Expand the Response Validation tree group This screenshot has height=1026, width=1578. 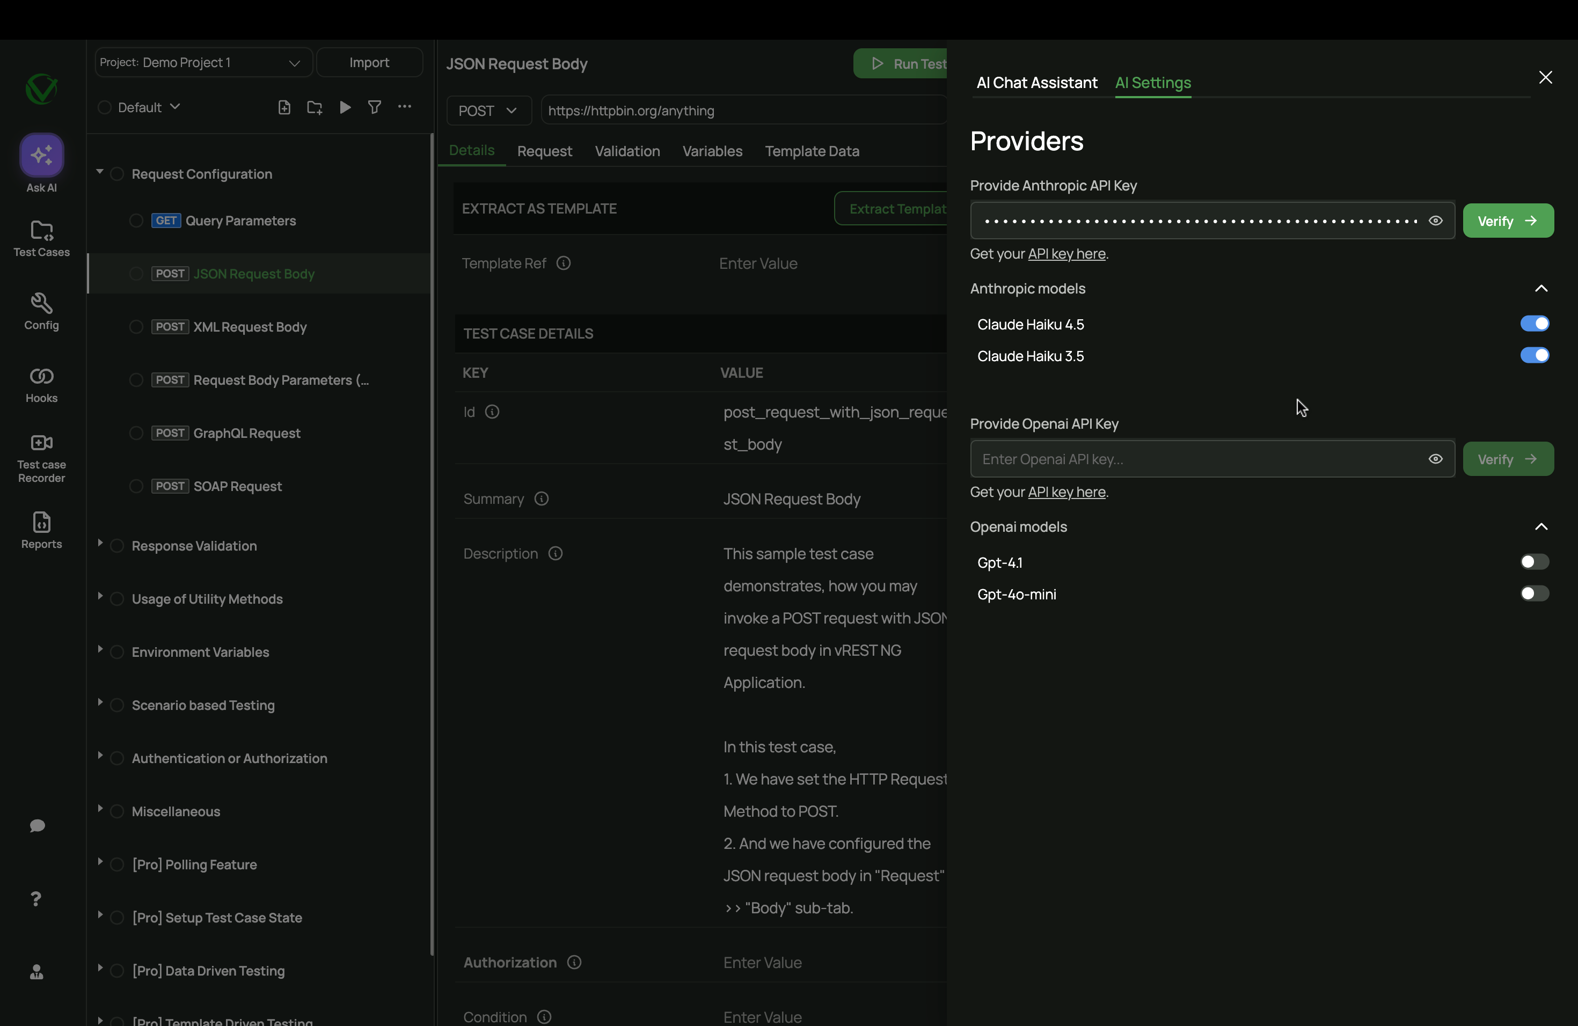100,544
